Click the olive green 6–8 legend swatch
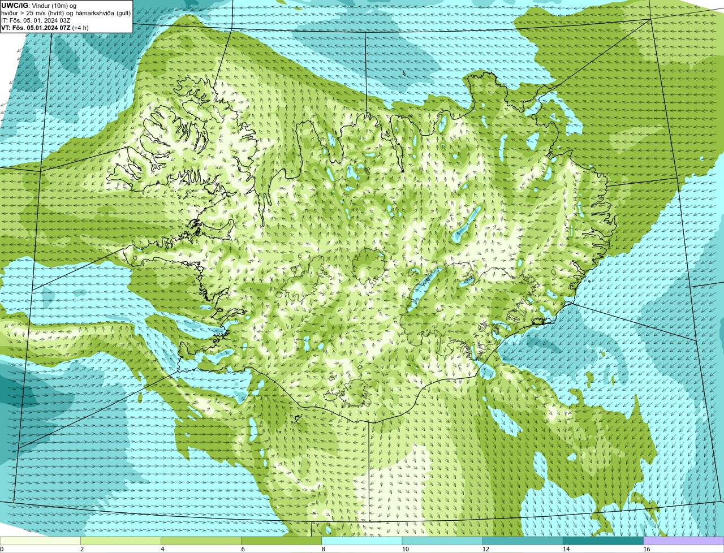The image size is (724, 553). (x=282, y=541)
